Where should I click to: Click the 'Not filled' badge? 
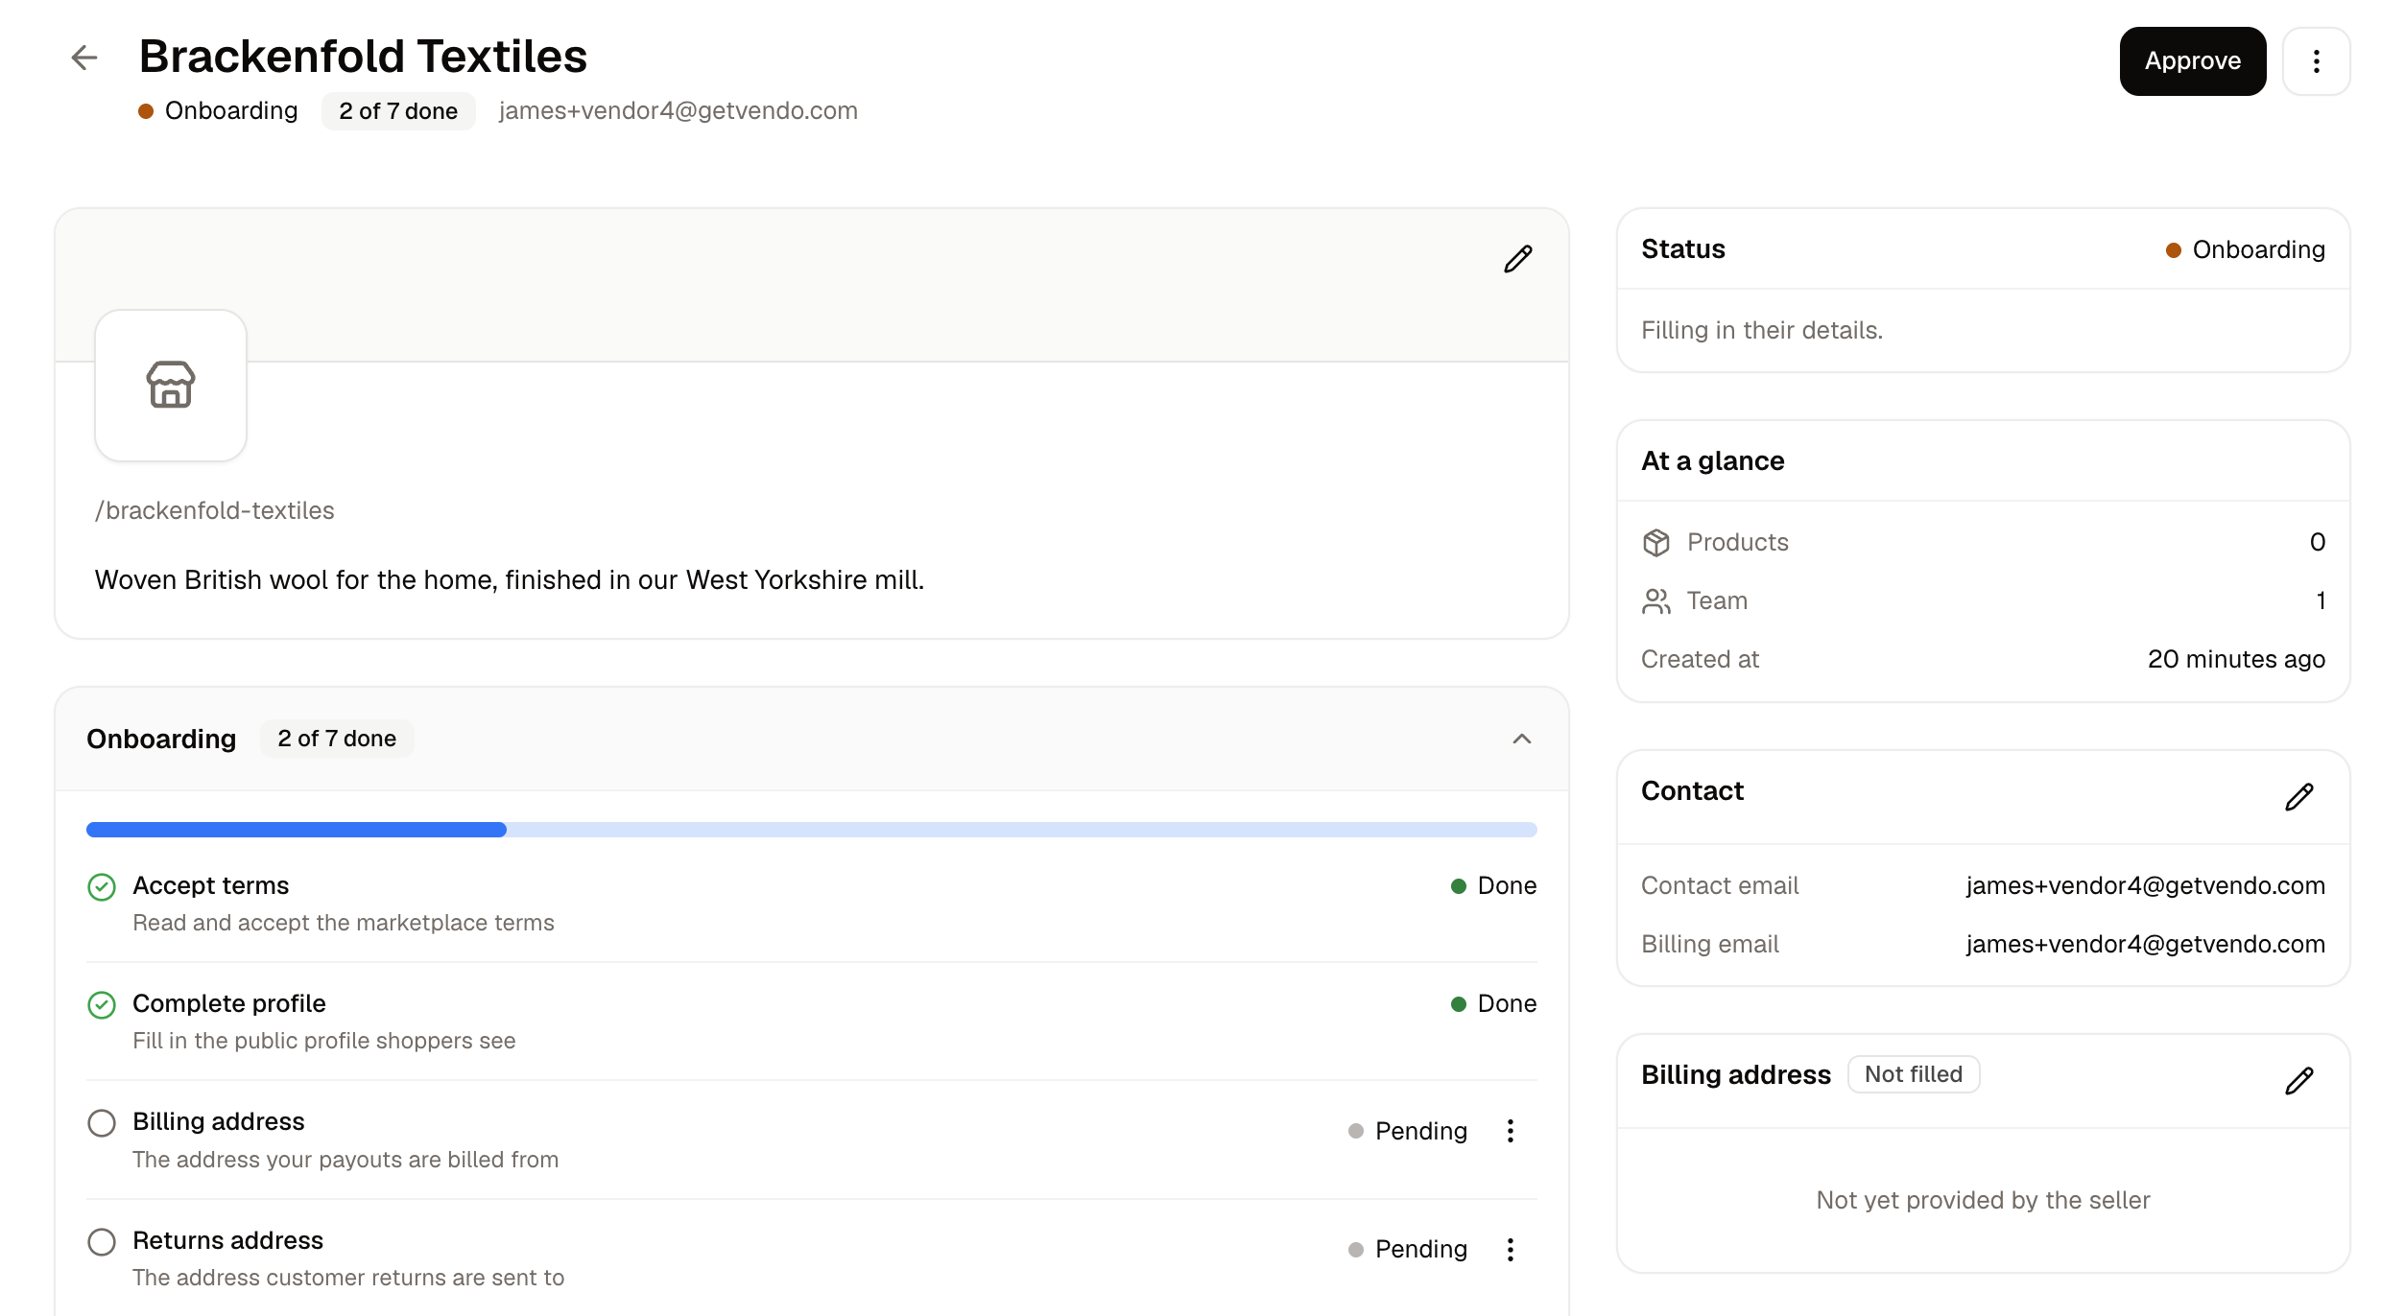point(1913,1074)
